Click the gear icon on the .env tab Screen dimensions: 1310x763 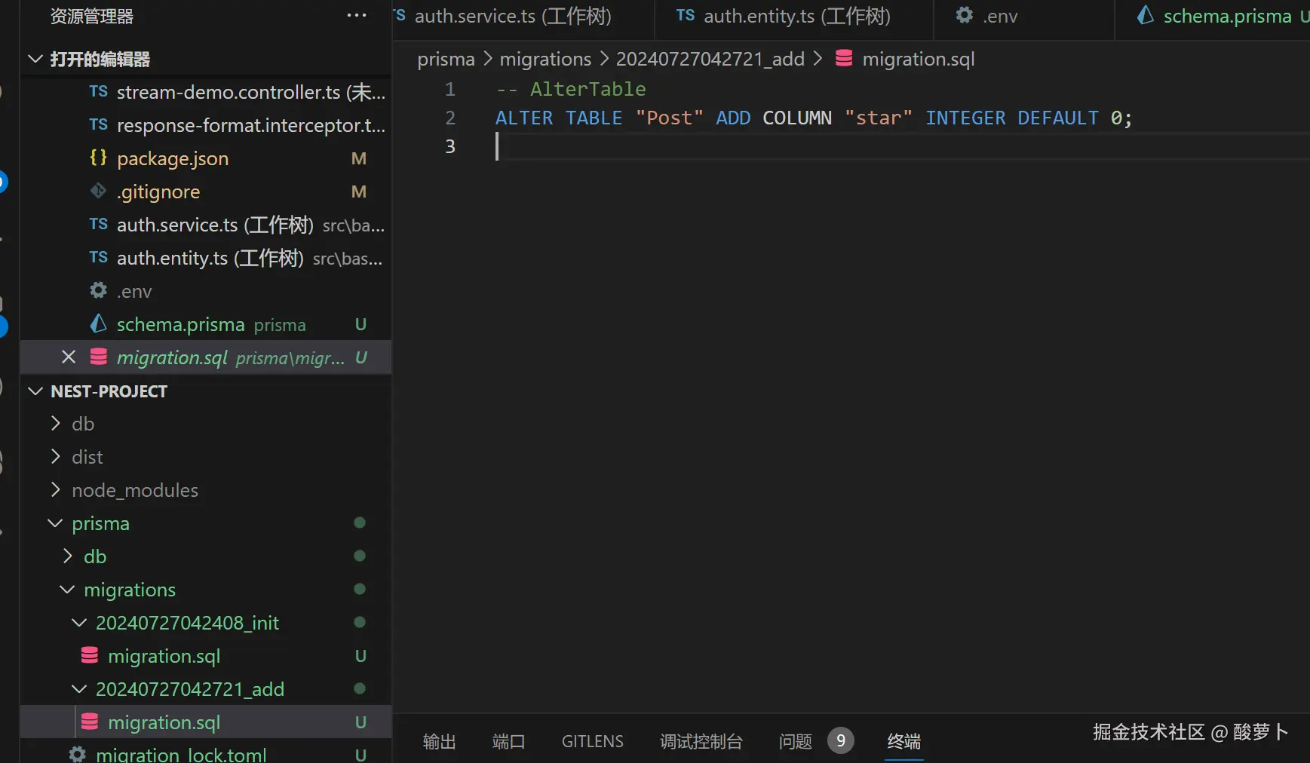[964, 15]
